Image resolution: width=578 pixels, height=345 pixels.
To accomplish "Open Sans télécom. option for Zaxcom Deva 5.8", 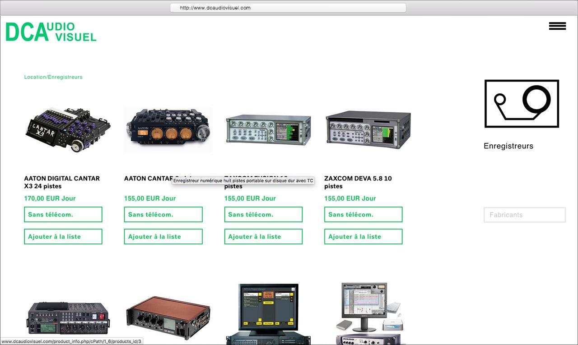I will [364, 215].
